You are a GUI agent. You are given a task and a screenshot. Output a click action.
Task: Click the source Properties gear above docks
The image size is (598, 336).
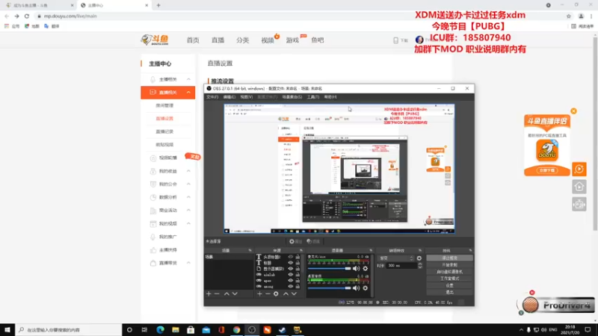point(295,241)
